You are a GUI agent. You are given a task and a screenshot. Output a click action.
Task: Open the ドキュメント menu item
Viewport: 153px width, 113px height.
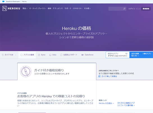pos(58,8)
